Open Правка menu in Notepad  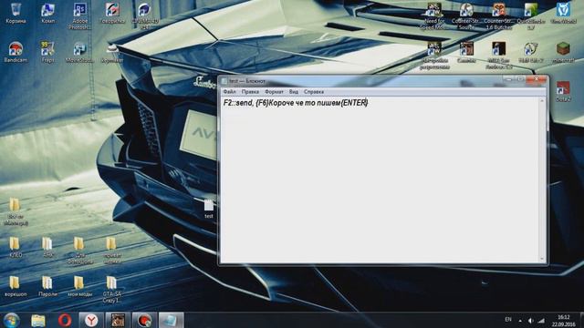pos(250,91)
